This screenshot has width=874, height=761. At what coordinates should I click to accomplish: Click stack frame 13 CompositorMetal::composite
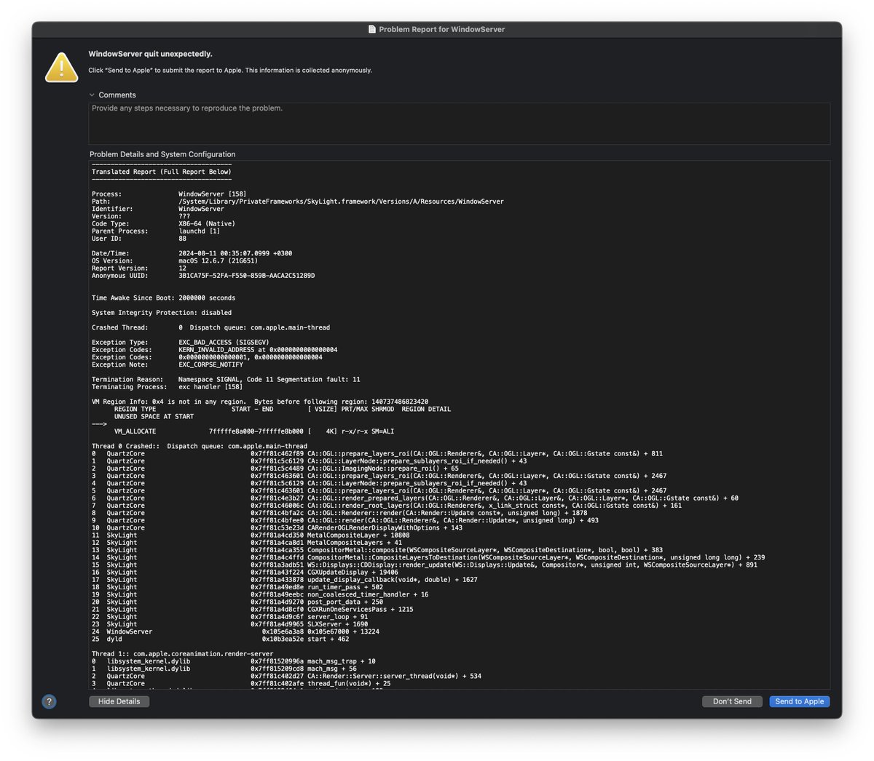377,550
